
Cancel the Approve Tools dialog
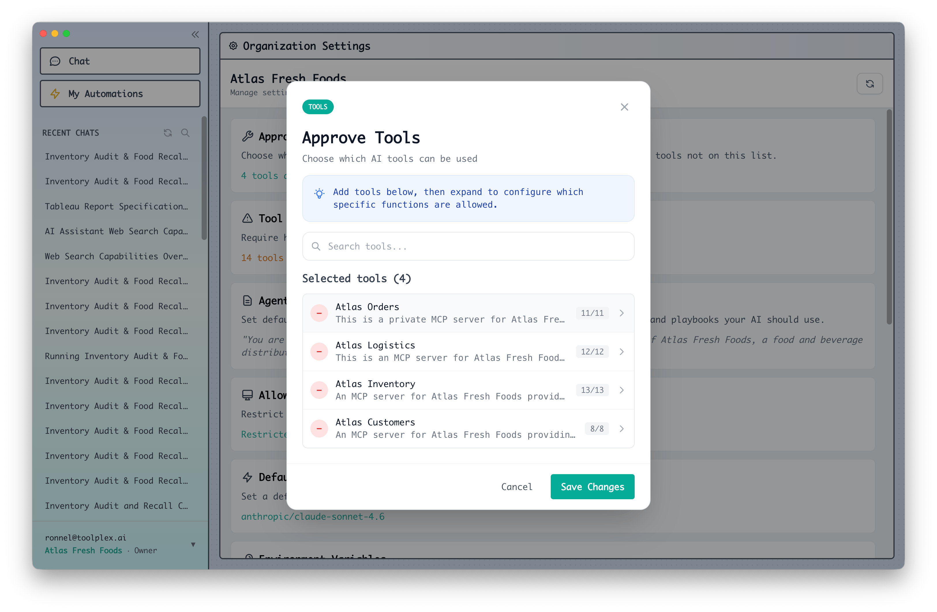tap(516, 487)
